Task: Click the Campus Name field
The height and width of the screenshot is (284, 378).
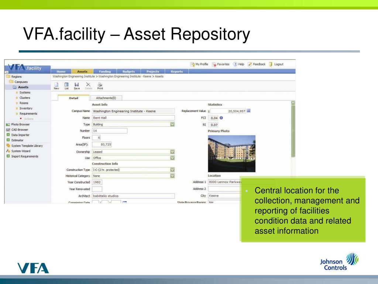Action: [133, 111]
